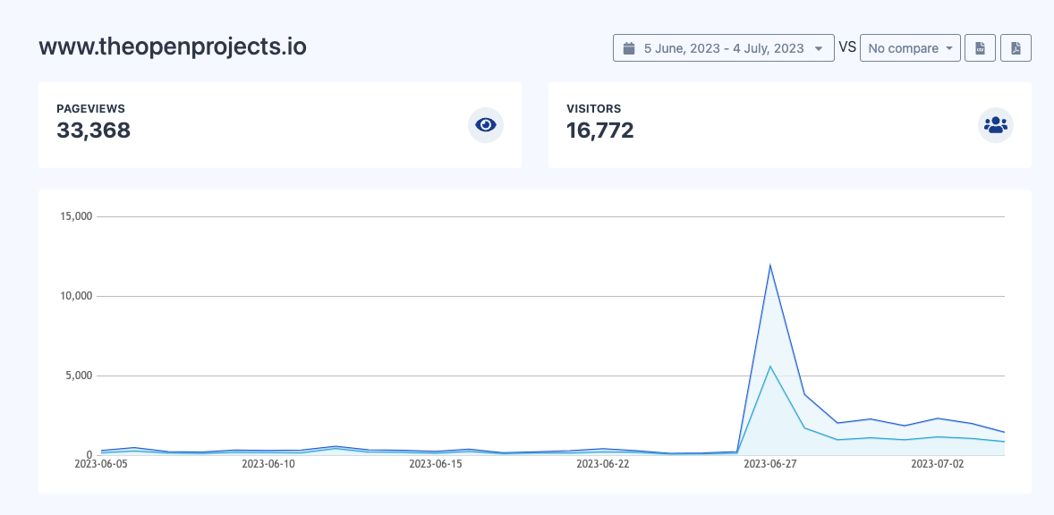Viewport: 1054px width, 515px height.
Task: Click the eye icon in Pageviews card
Action: tap(485, 125)
